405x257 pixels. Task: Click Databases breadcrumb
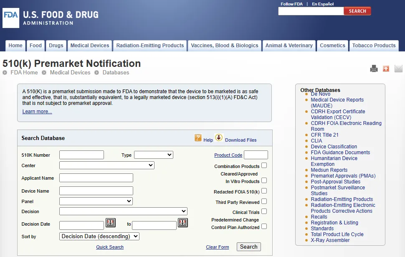(116, 73)
